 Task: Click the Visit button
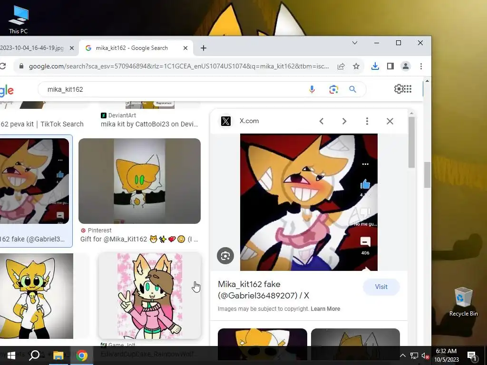(x=381, y=287)
